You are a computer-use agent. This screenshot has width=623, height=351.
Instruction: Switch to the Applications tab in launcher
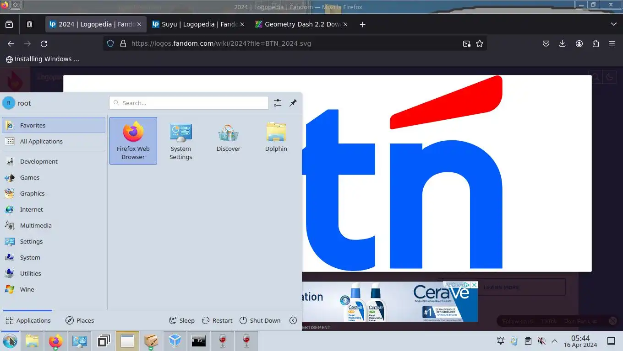coord(28,320)
